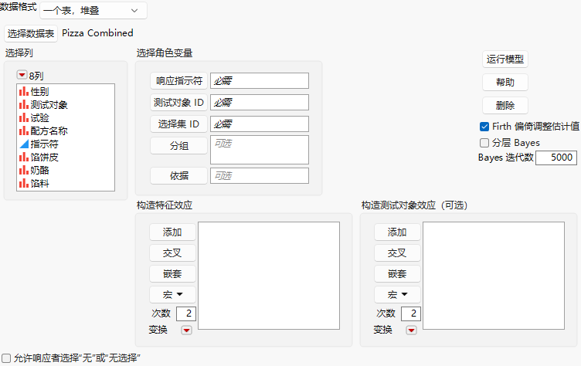Image resolution: width=581 pixels, height=366 pixels.
Task: Open 变换 red triangle in 构造特征效应
Action: point(186,330)
